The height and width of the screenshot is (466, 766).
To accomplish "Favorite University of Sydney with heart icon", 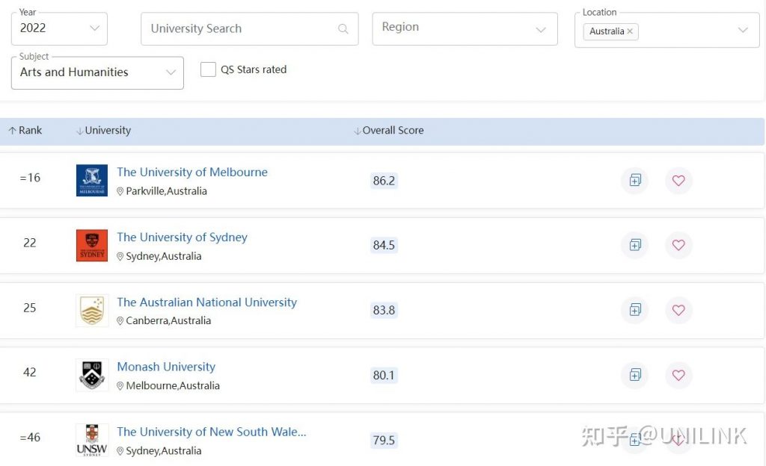I will (678, 245).
